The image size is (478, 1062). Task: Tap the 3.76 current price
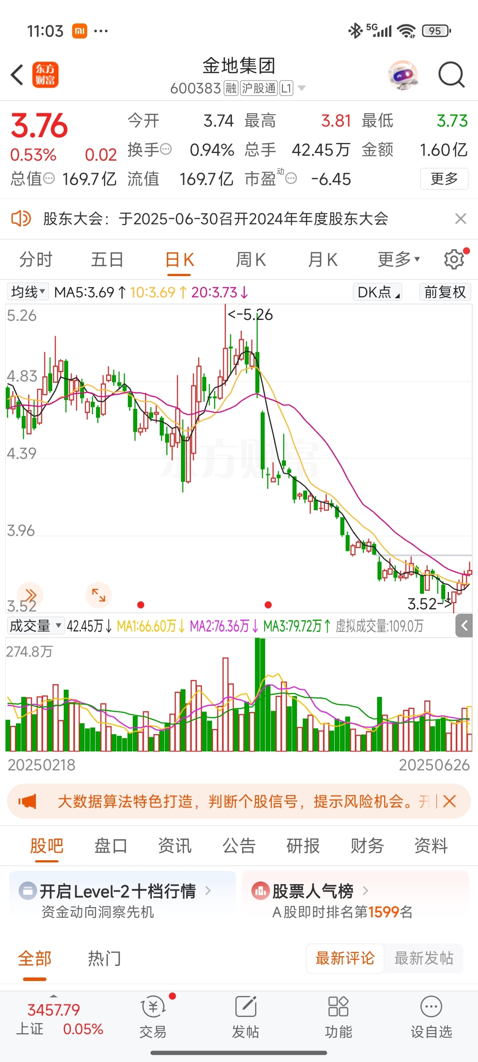click(x=39, y=125)
